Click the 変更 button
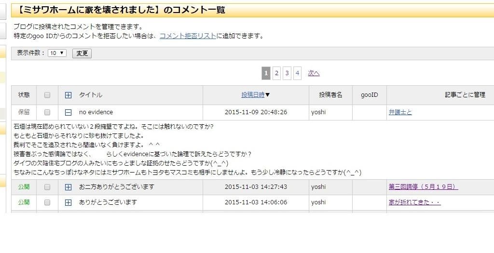494x253 pixels. click(x=82, y=53)
